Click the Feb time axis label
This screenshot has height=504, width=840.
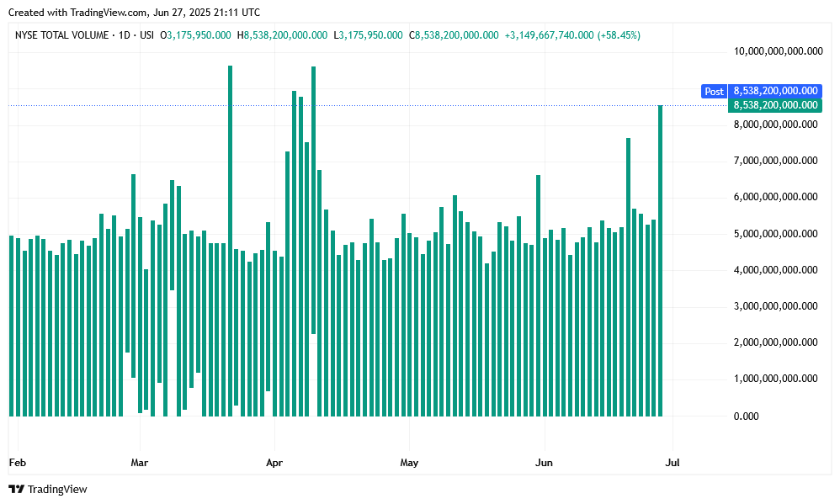[17, 463]
